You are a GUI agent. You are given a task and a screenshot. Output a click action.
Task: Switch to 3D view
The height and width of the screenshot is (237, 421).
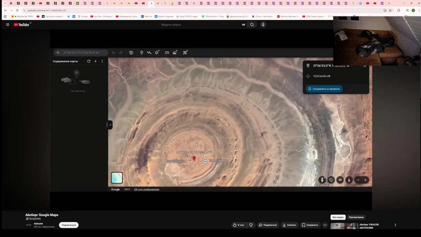coord(340,180)
